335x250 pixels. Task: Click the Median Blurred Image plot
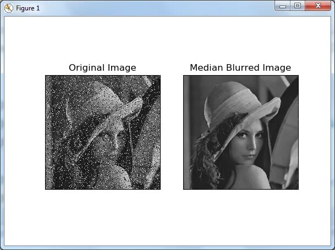(241, 132)
